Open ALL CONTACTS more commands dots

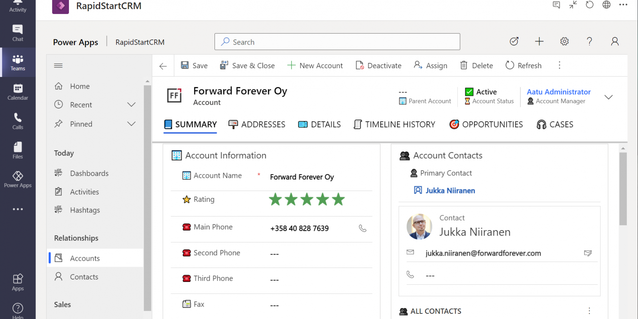pyautogui.click(x=589, y=311)
